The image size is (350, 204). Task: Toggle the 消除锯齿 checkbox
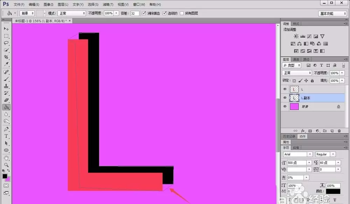coord(144,13)
